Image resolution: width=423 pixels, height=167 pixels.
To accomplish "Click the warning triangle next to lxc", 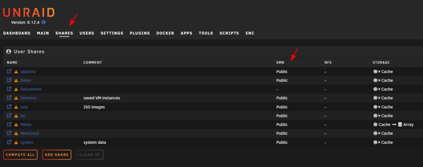I will click(x=16, y=116).
